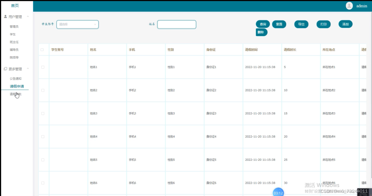Open 公告通知 menu item
372x196 pixels.
tap(16, 79)
